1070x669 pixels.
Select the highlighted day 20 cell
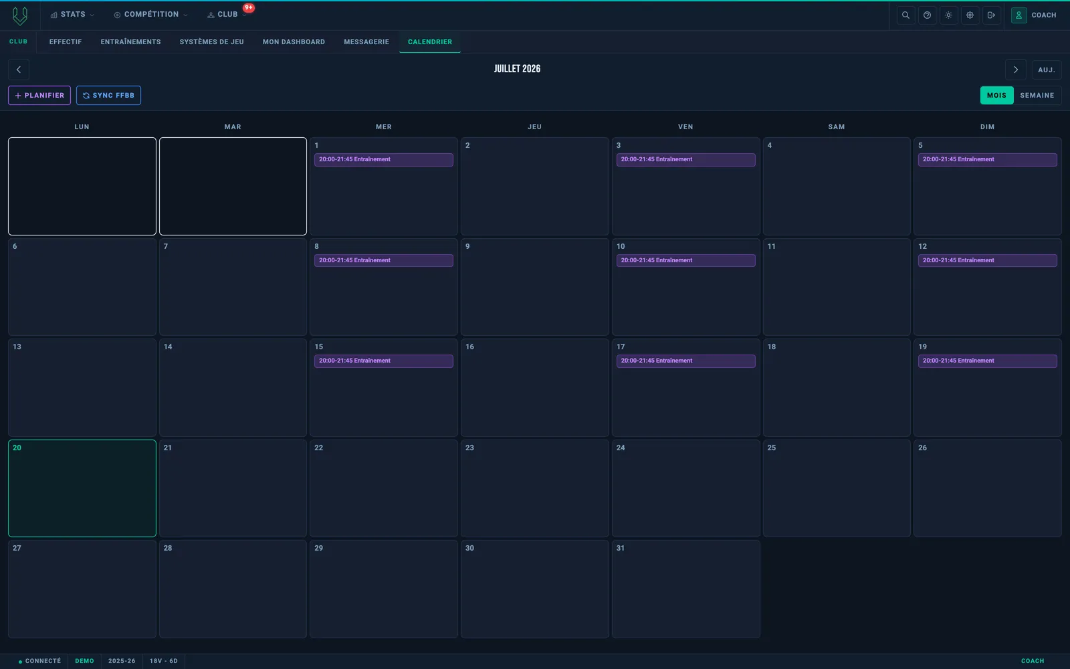coord(82,488)
